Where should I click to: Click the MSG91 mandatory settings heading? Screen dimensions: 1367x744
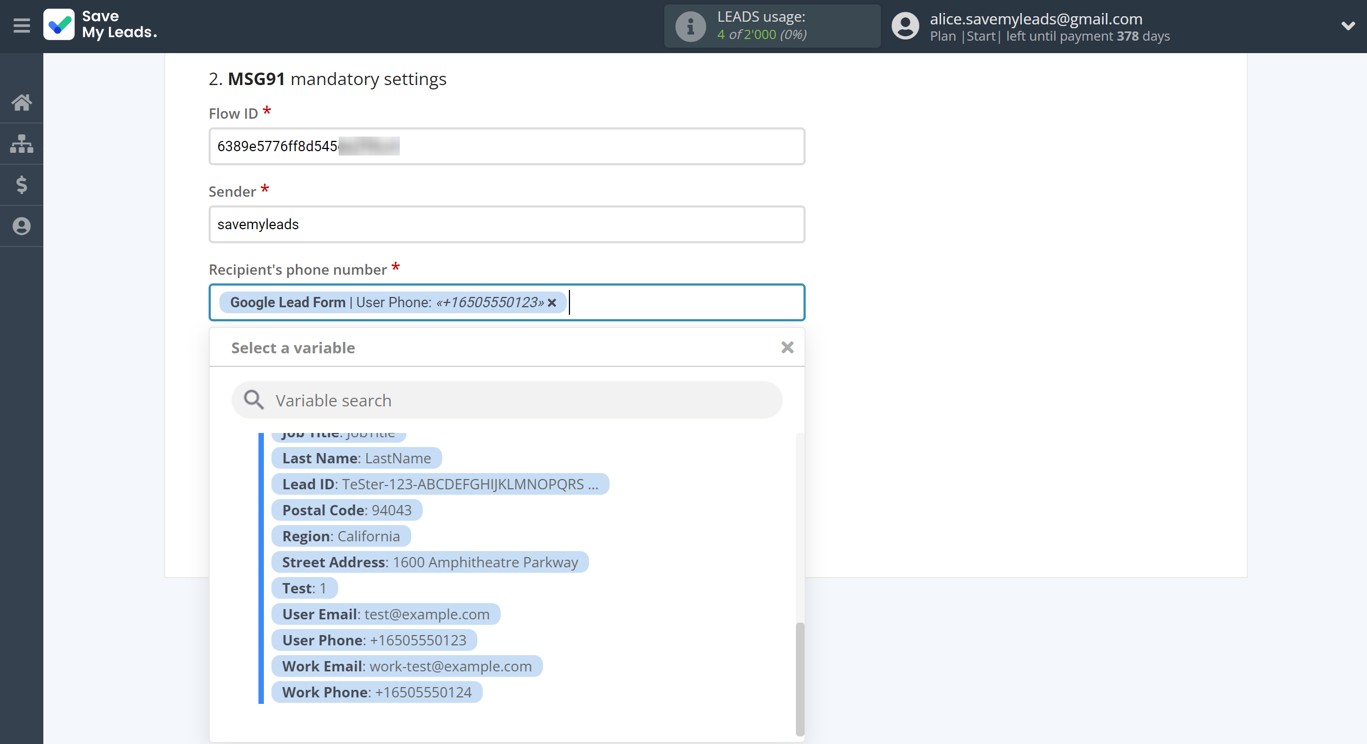[327, 79]
